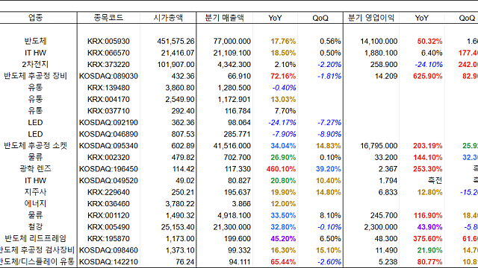Screen dimensions: 478x268
Task: Select the KRX:001120 stock code cell
Action: pos(108,215)
